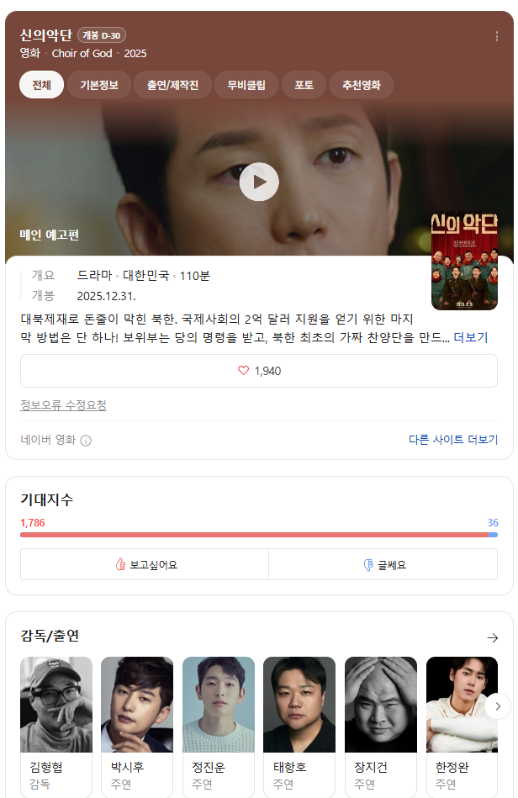
Task: Open the 포토 tab
Action: [x=304, y=85]
